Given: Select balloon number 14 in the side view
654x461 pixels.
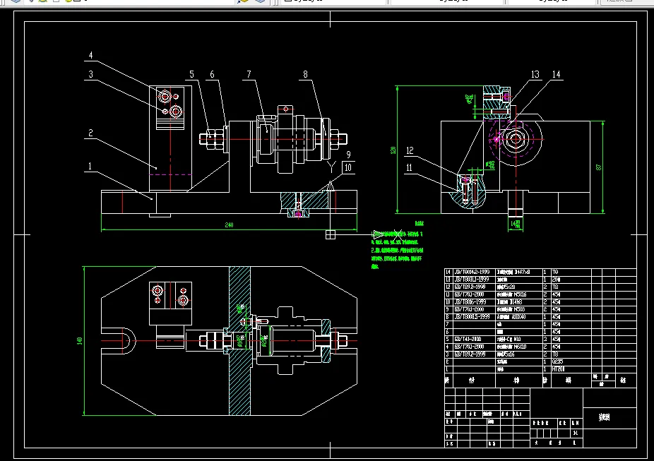Looking at the screenshot, I should (x=556, y=75).
